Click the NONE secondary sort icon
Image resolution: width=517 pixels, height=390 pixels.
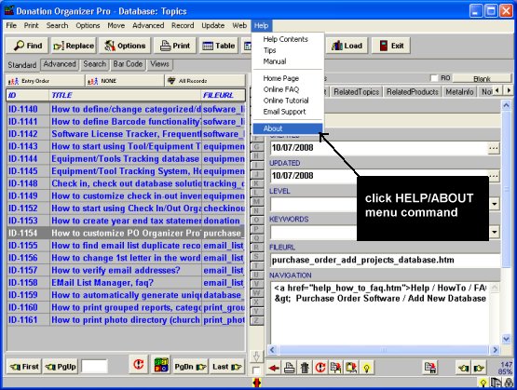[92, 81]
